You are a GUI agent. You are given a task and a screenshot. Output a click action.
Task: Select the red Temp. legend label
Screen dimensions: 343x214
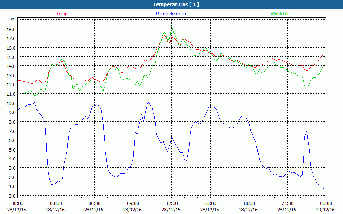pos(63,14)
